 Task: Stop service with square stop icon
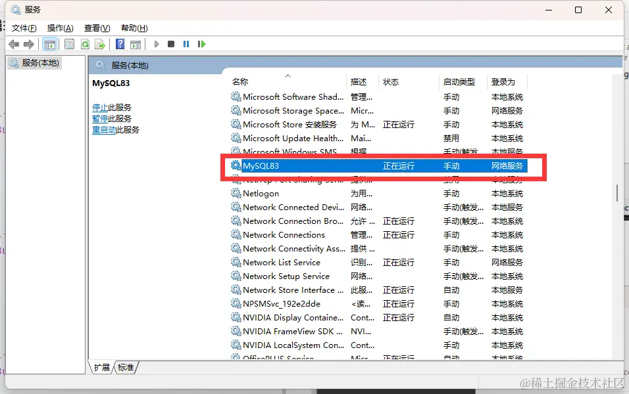coord(171,44)
